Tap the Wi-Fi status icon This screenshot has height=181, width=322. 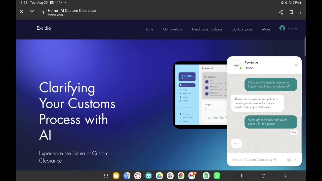(290, 3)
